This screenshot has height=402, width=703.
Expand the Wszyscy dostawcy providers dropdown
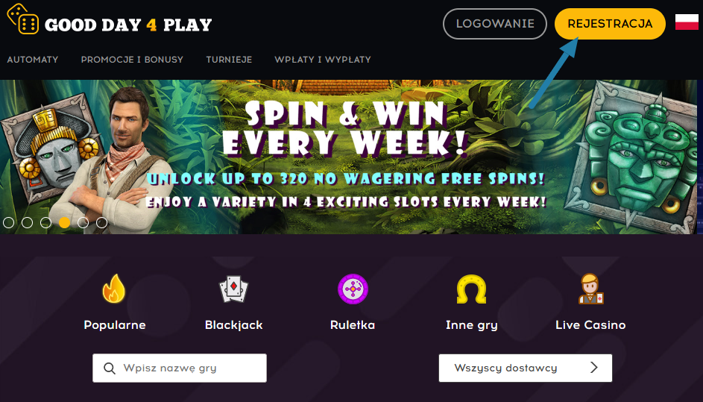pos(526,368)
